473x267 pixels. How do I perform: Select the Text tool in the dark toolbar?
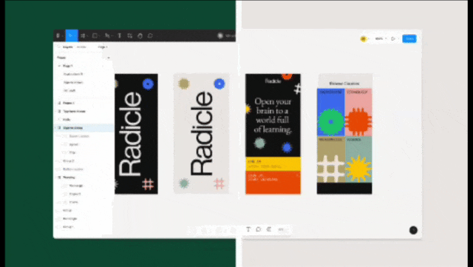point(120,36)
